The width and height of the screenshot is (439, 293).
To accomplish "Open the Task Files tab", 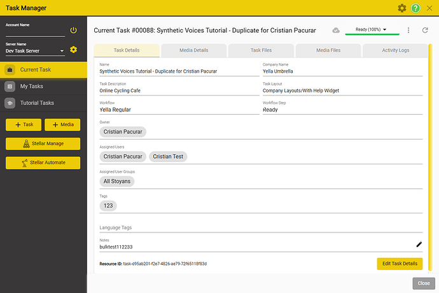I will click(261, 50).
